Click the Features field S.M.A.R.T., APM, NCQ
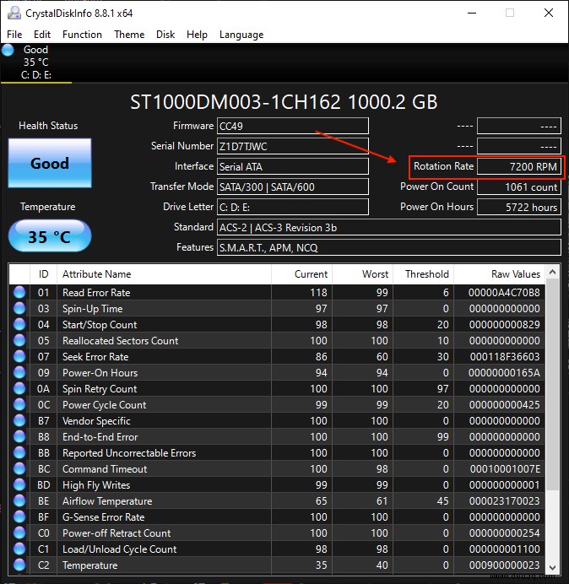This screenshot has height=584, width=569. 389,247
